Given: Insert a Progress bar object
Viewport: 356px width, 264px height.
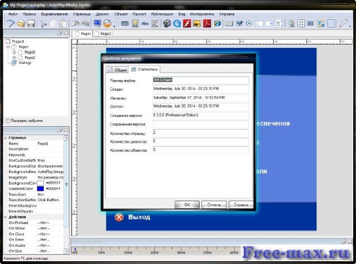Looking at the screenshot, I should [311, 23].
